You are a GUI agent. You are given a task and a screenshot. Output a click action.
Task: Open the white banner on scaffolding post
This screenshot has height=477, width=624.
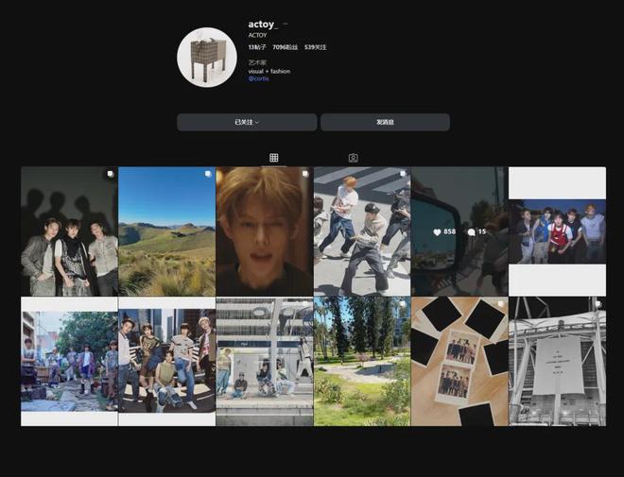(x=557, y=361)
